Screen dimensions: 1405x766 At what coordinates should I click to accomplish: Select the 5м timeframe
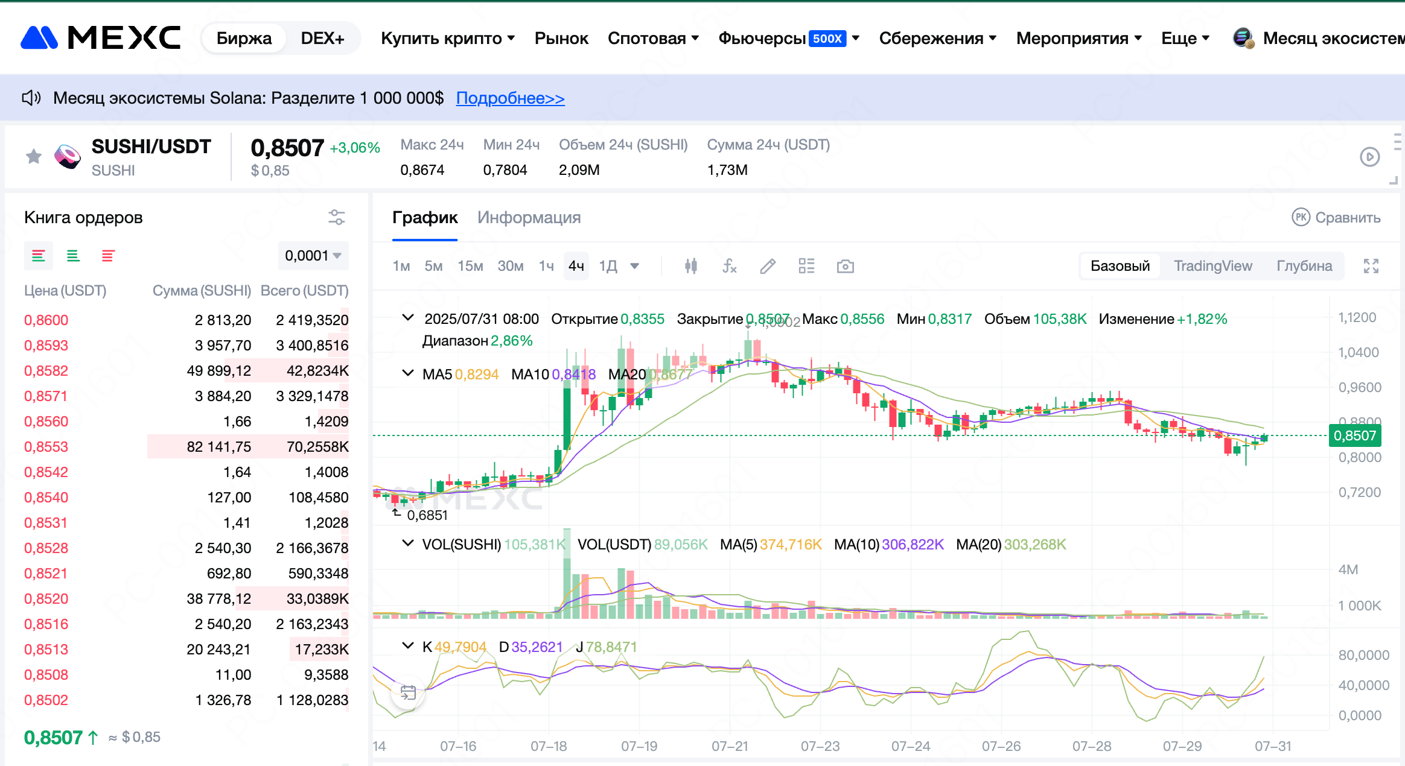click(433, 266)
